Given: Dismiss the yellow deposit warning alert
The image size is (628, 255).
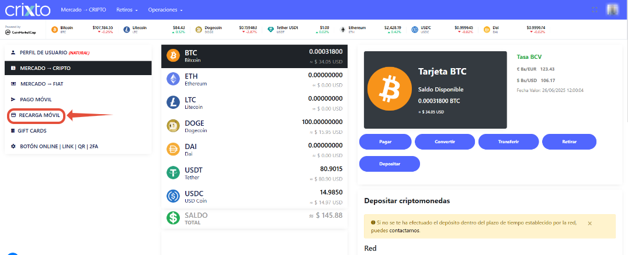Looking at the screenshot, I should point(589,224).
